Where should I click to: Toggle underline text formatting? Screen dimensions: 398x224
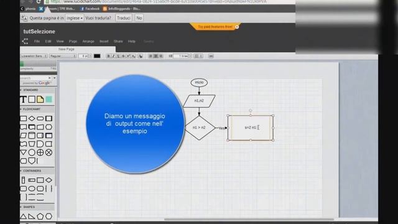[x=118, y=56]
